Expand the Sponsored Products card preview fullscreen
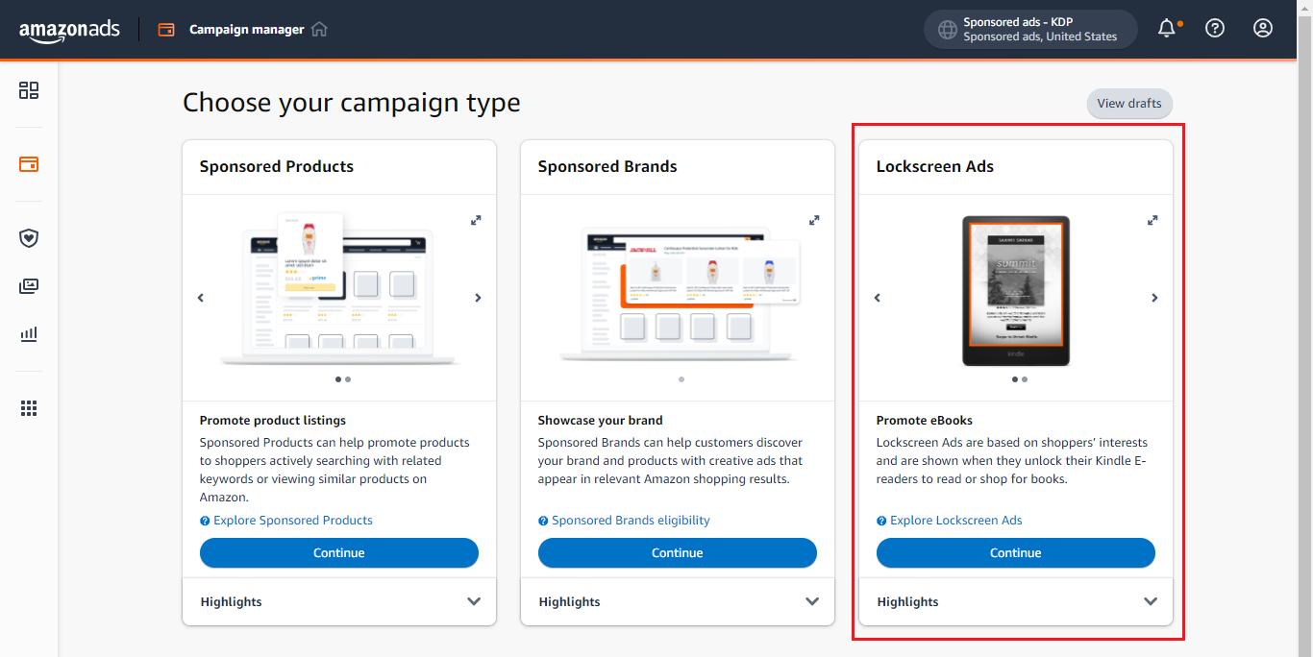 [476, 220]
